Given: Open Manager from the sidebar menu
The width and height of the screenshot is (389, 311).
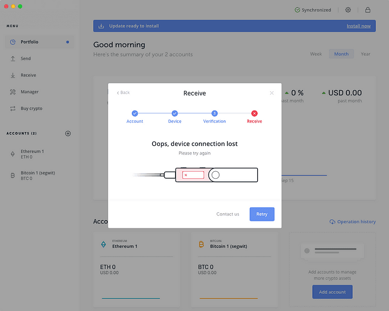Looking at the screenshot, I should (39, 92).
